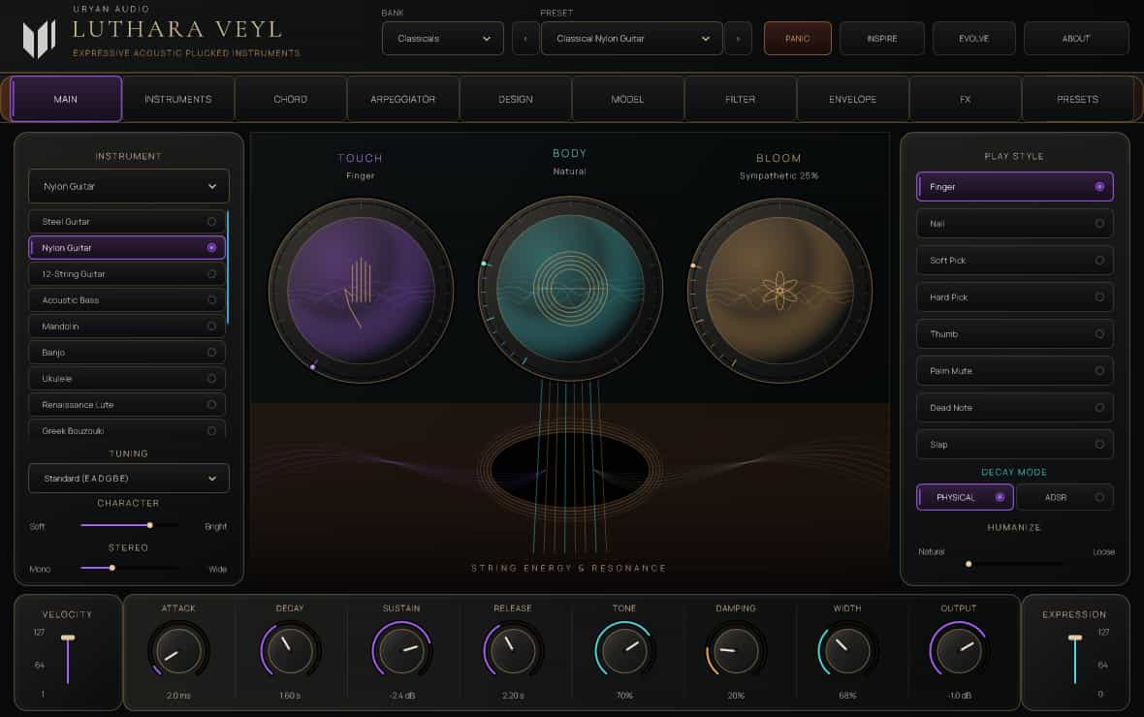This screenshot has width=1144, height=717.
Task: Open the Tuning Standard dropdown
Action: tap(128, 479)
